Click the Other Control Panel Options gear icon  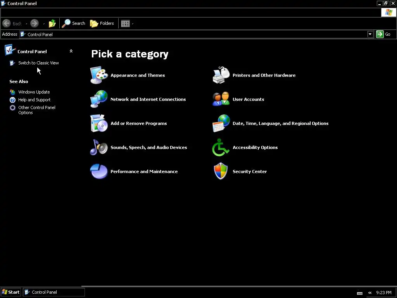coord(12,108)
